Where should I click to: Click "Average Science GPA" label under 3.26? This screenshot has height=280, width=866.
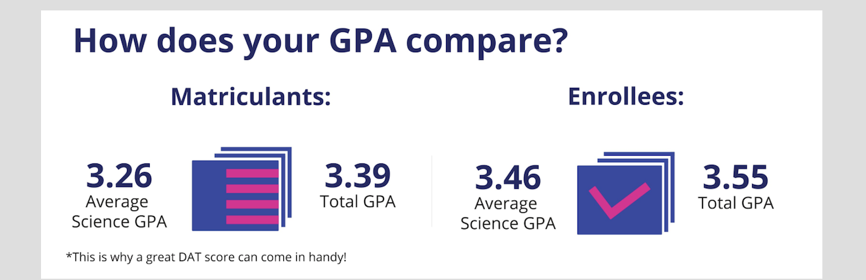point(119,212)
